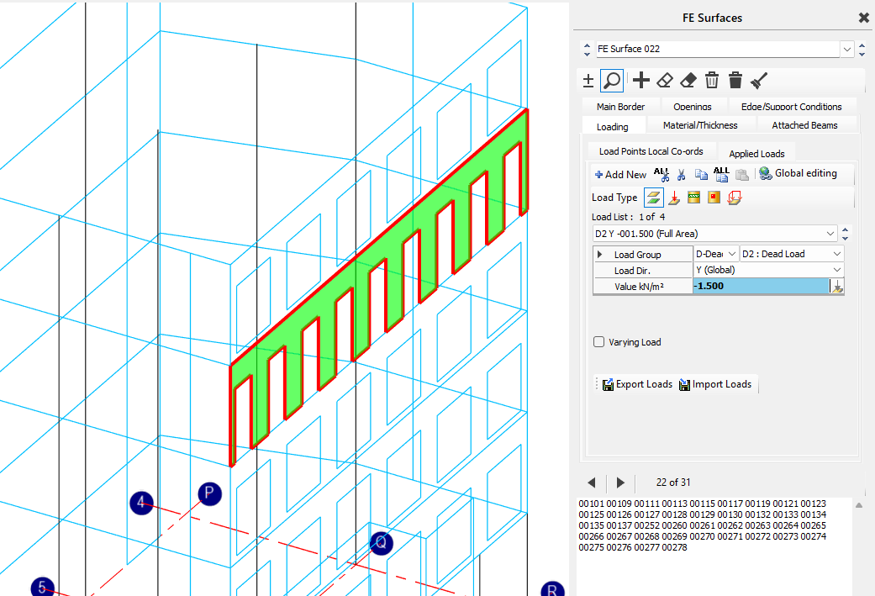Image resolution: width=875 pixels, height=596 pixels.
Task: Expand the Load Group row arrow
Action: [600, 255]
